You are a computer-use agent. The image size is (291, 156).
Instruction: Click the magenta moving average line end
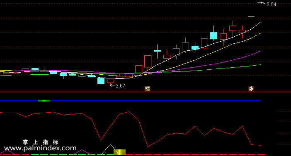pos(260,51)
